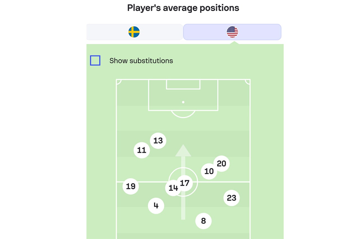Open player number 17 marker
Screen dimensions: 359x239
pos(185,183)
